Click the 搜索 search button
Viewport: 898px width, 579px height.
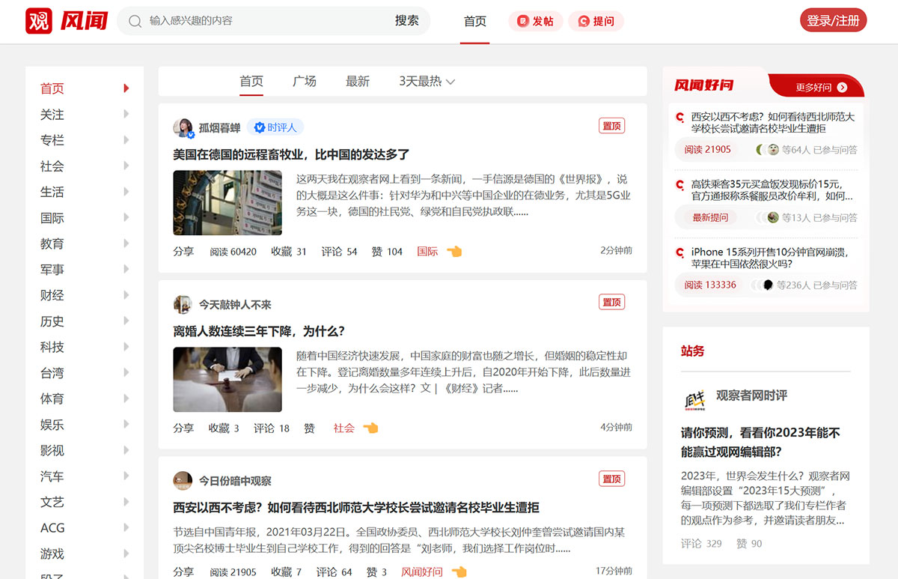[407, 21]
